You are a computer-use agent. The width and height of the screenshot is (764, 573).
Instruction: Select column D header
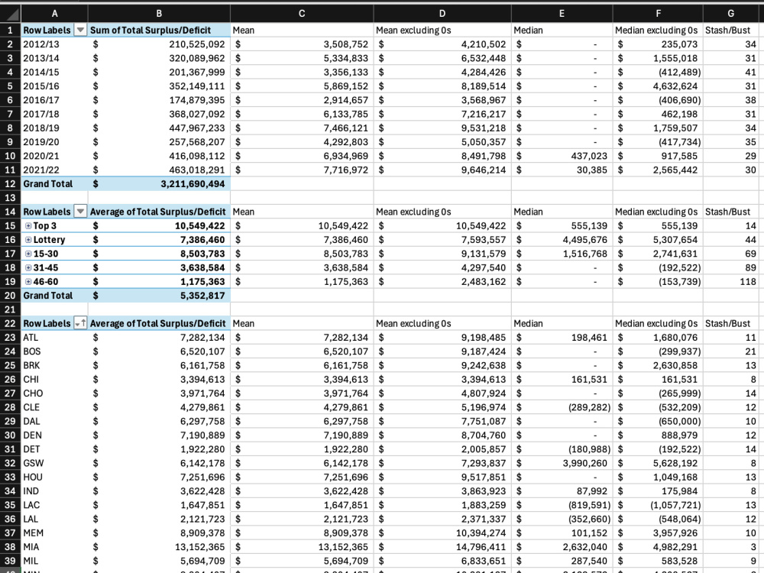point(442,13)
